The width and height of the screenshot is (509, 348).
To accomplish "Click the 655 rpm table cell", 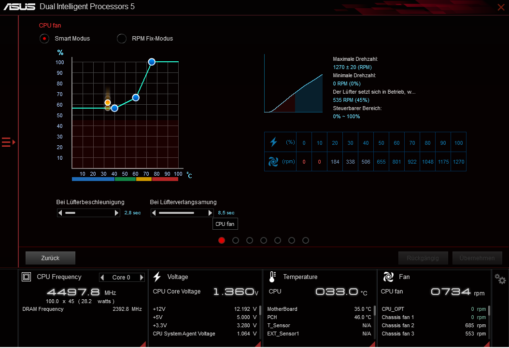I will click(x=381, y=162).
